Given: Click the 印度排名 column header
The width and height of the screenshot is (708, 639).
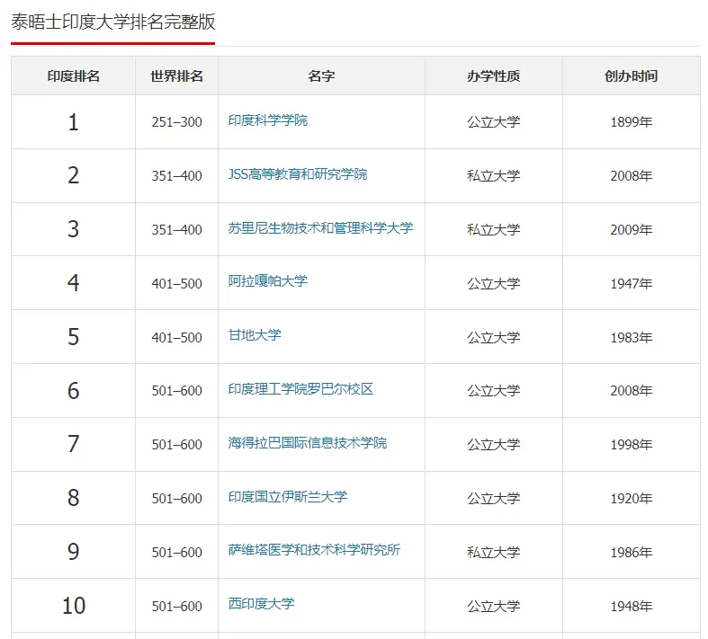Looking at the screenshot, I should 73,76.
